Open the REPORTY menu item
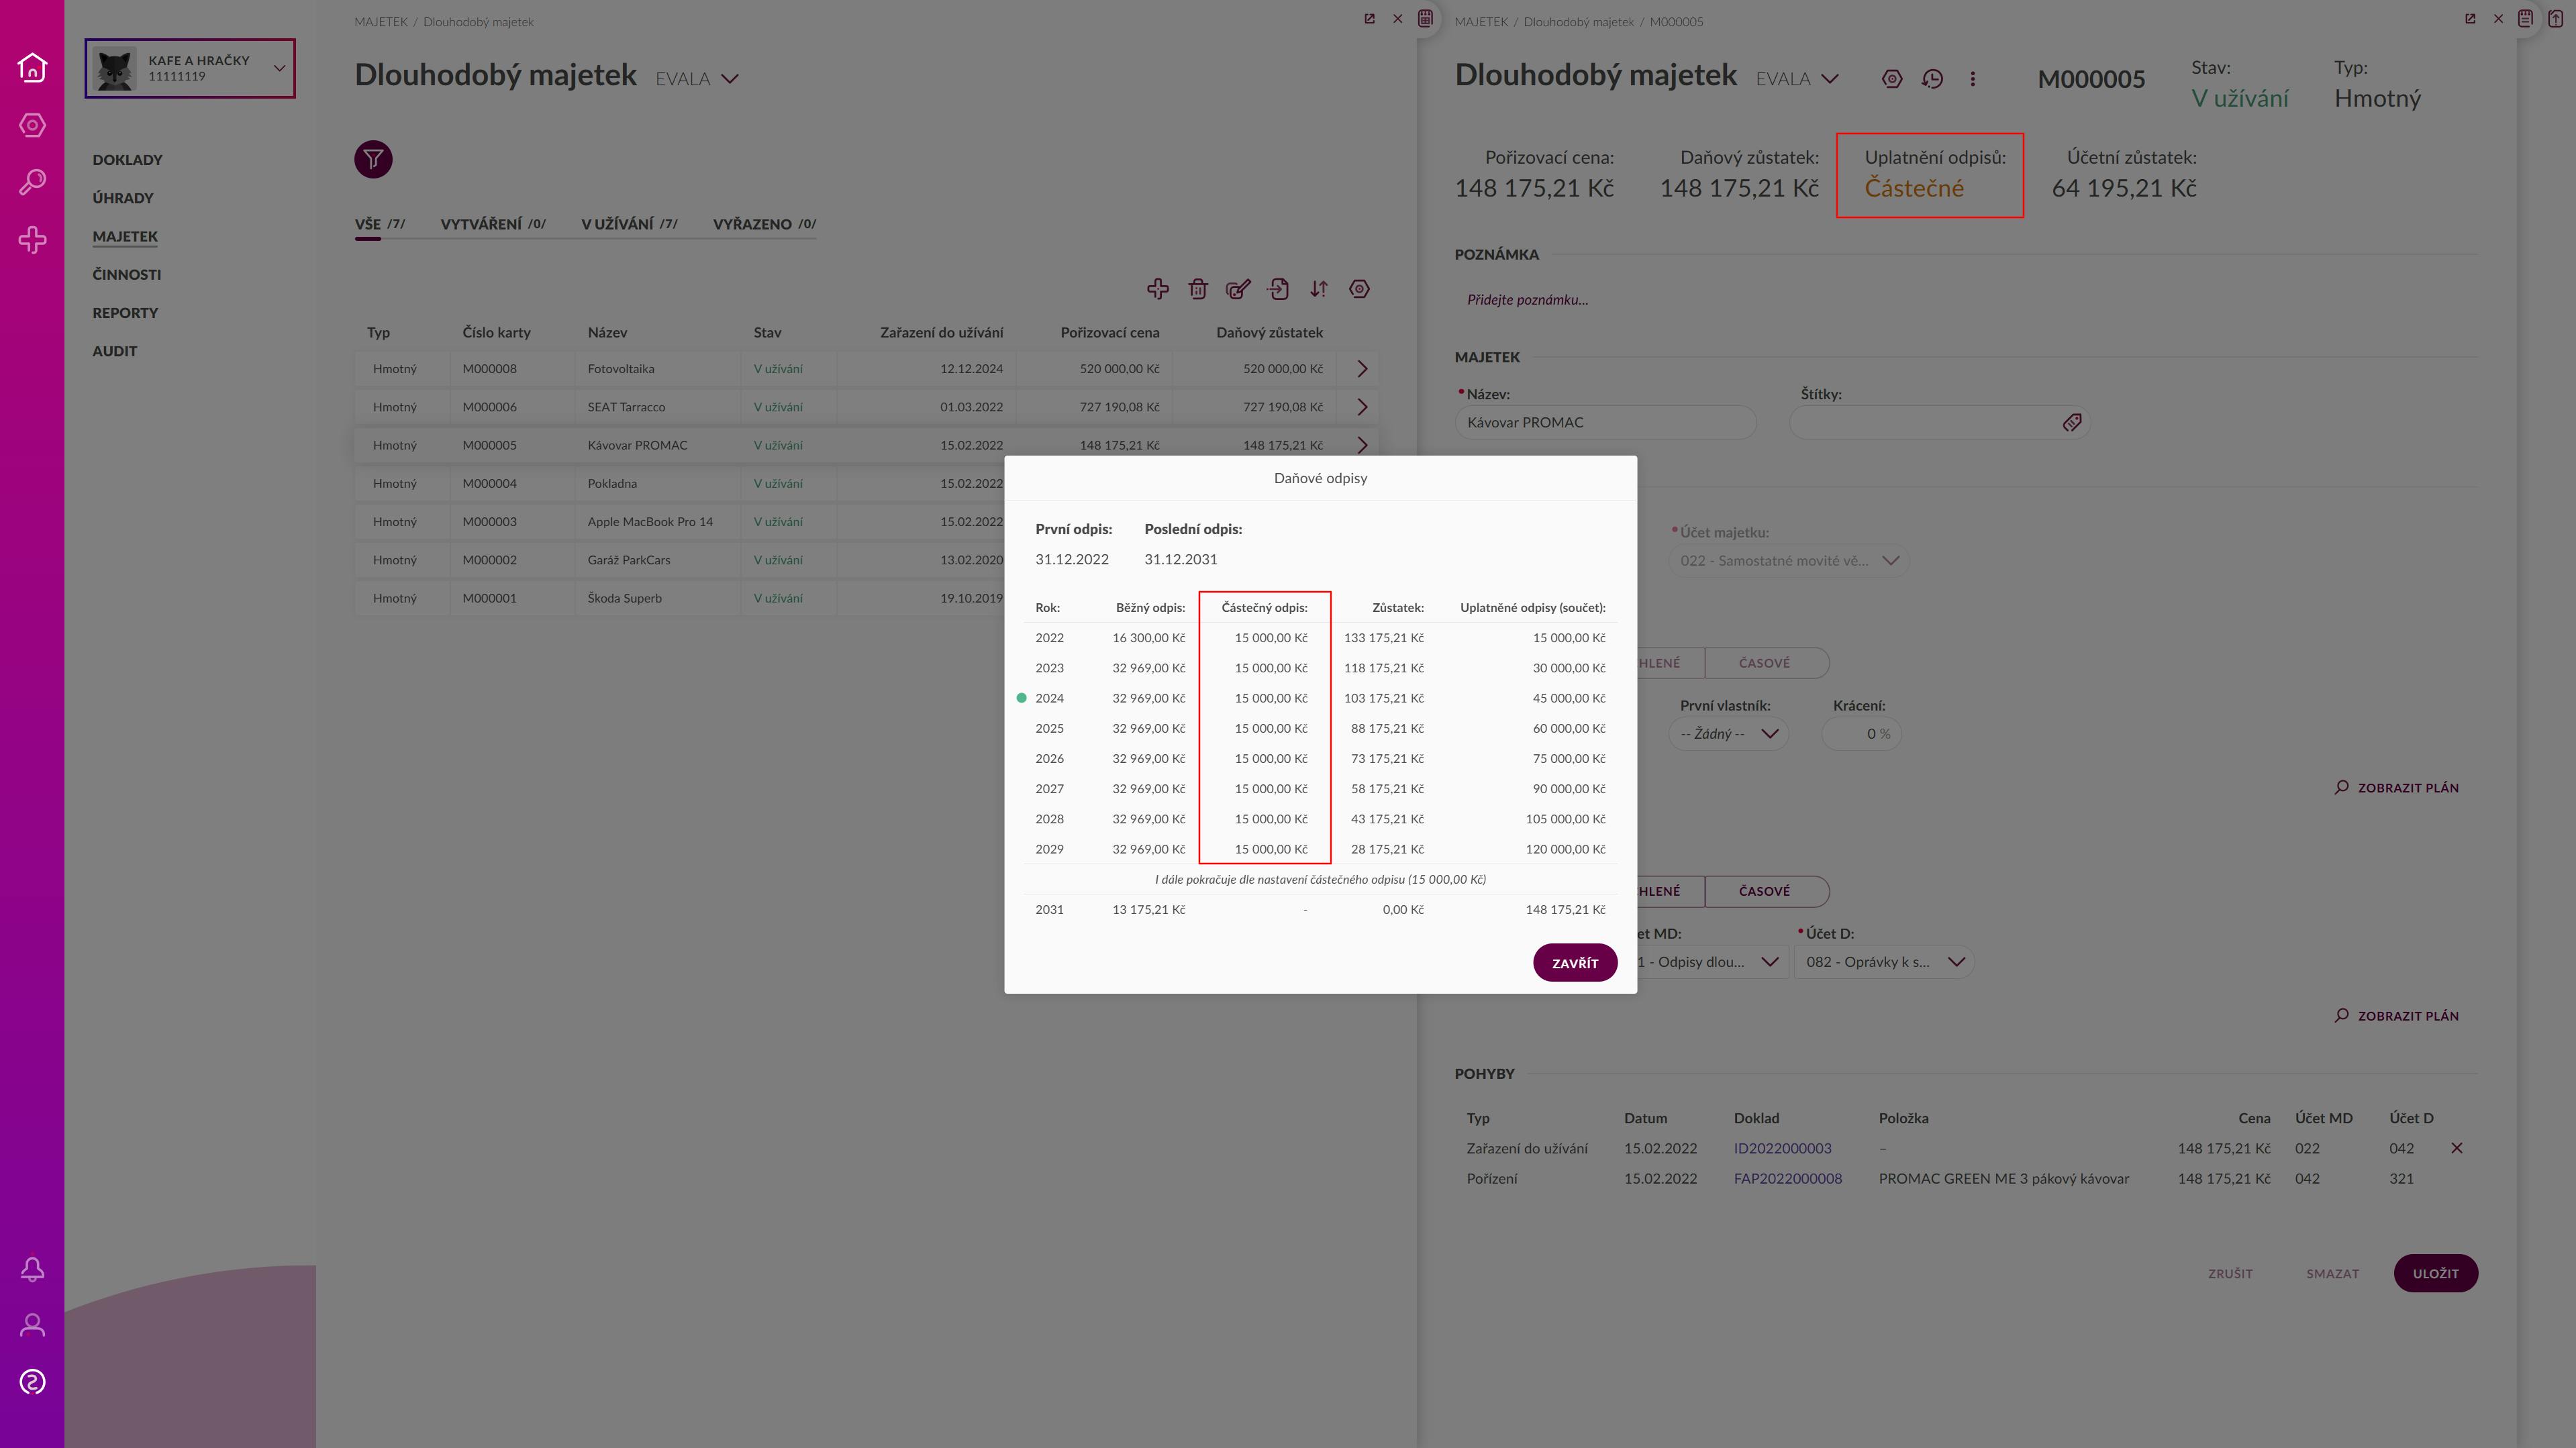 pyautogui.click(x=125, y=313)
